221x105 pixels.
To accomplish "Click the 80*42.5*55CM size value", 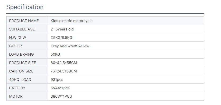I will [x=64, y=63].
